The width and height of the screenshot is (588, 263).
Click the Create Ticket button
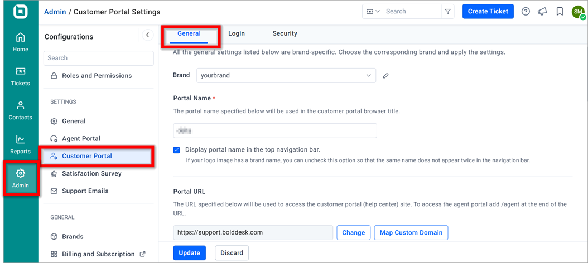pos(488,11)
